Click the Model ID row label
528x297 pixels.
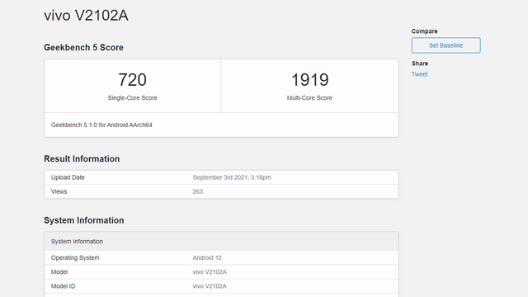(63, 286)
